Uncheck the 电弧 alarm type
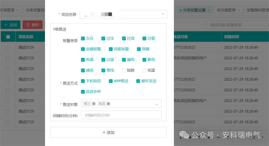Screen dimensions: 269x146 click(x=83, y=60)
